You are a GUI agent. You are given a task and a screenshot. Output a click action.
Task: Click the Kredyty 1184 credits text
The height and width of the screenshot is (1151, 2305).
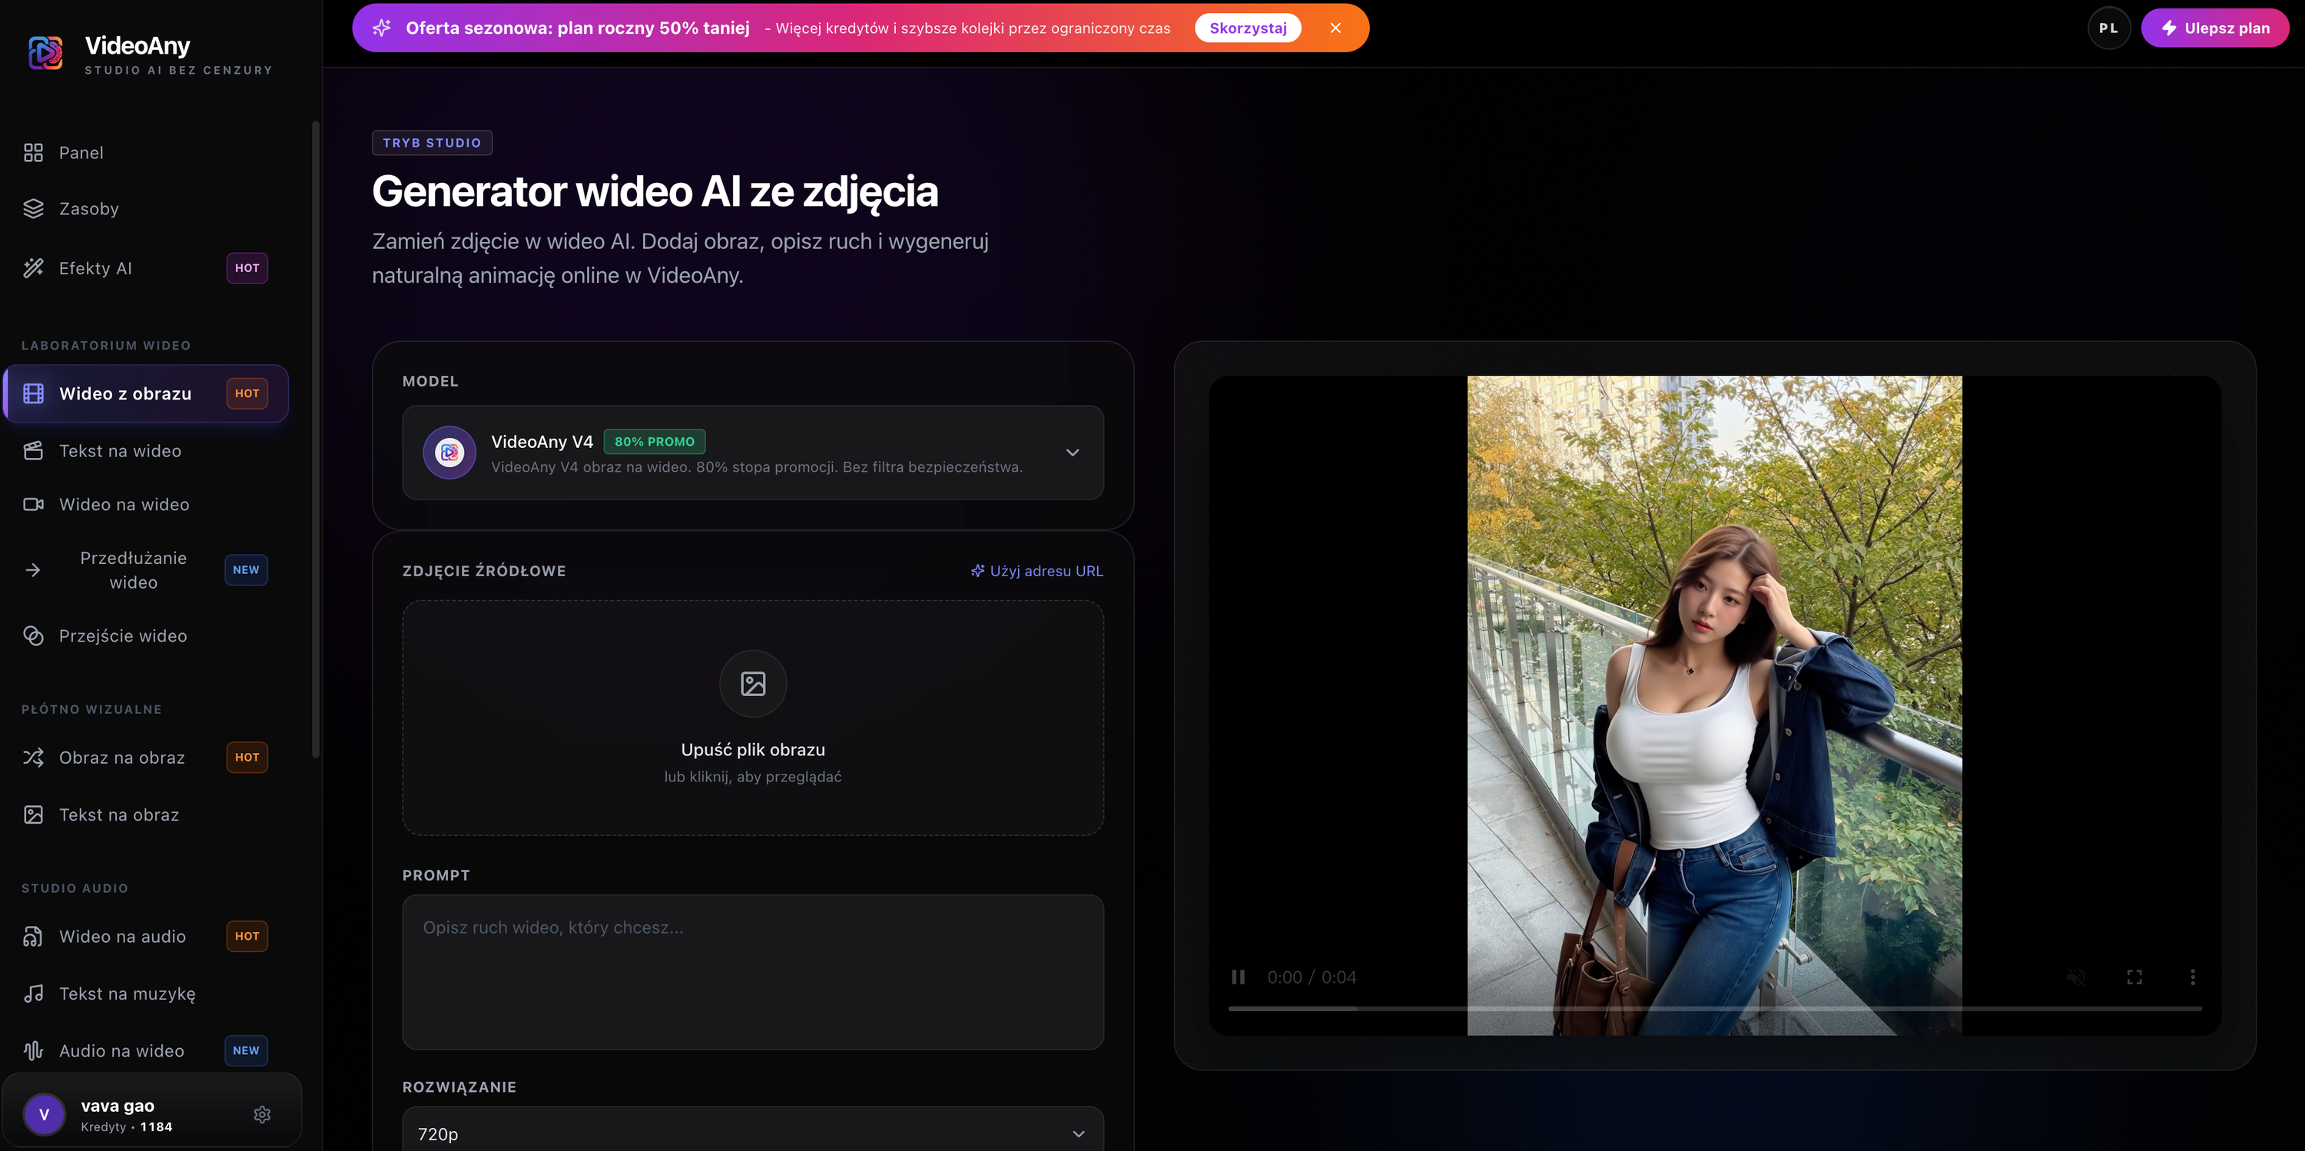point(126,1127)
